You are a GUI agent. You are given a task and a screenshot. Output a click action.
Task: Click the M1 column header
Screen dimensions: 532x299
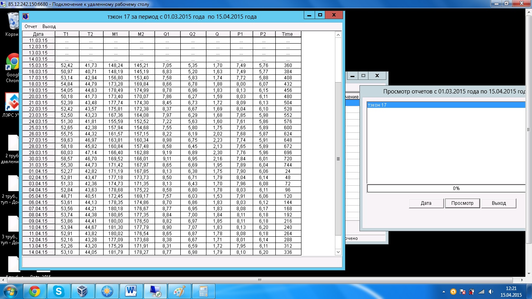(116, 34)
